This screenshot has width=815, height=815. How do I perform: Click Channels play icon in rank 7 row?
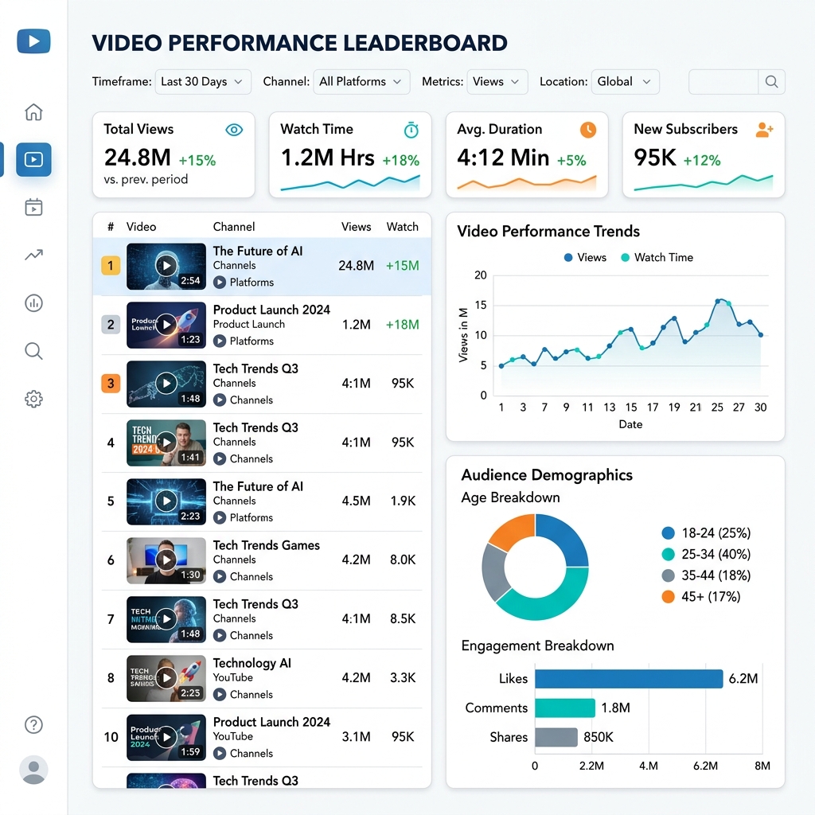(x=220, y=635)
